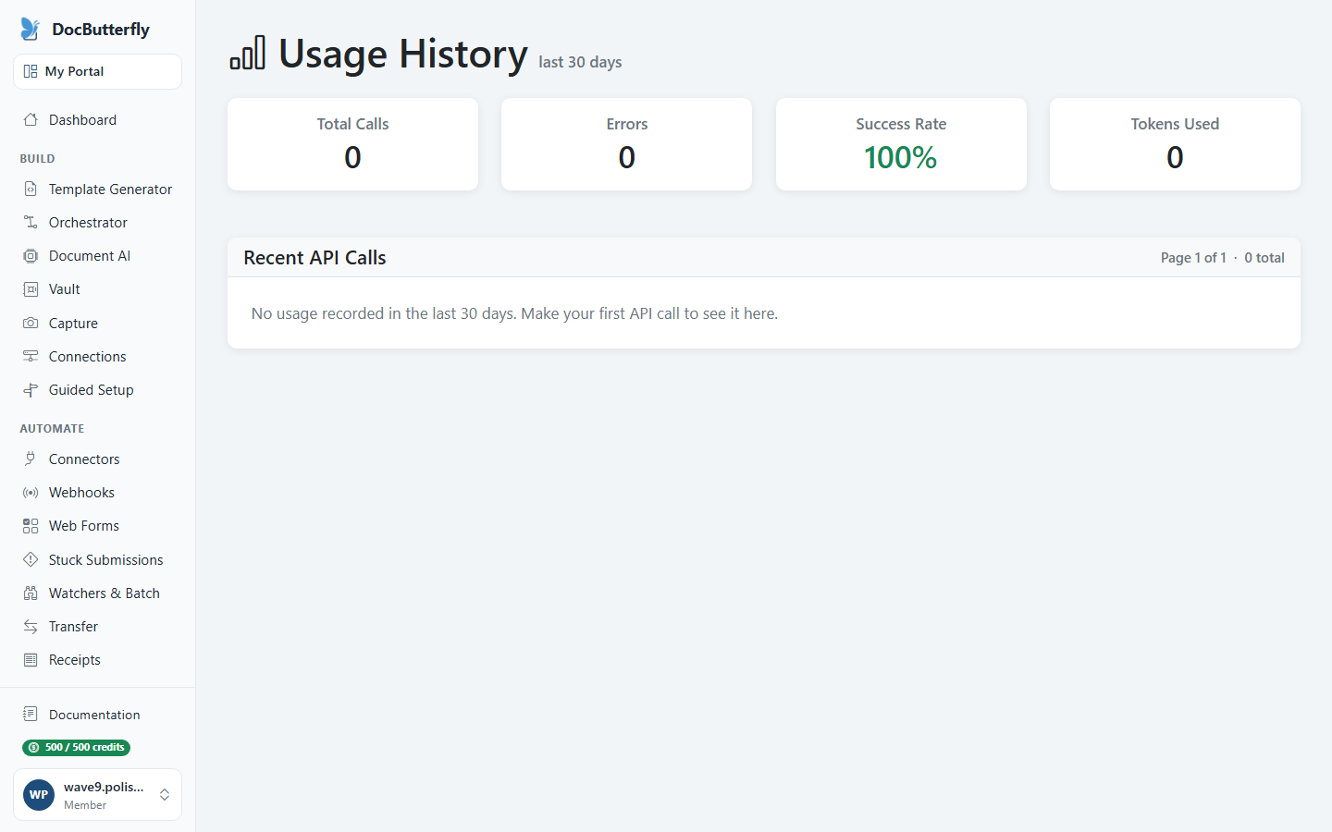Click the Connectors plug icon
Viewport: 1332px width, 832px height.
click(31, 459)
